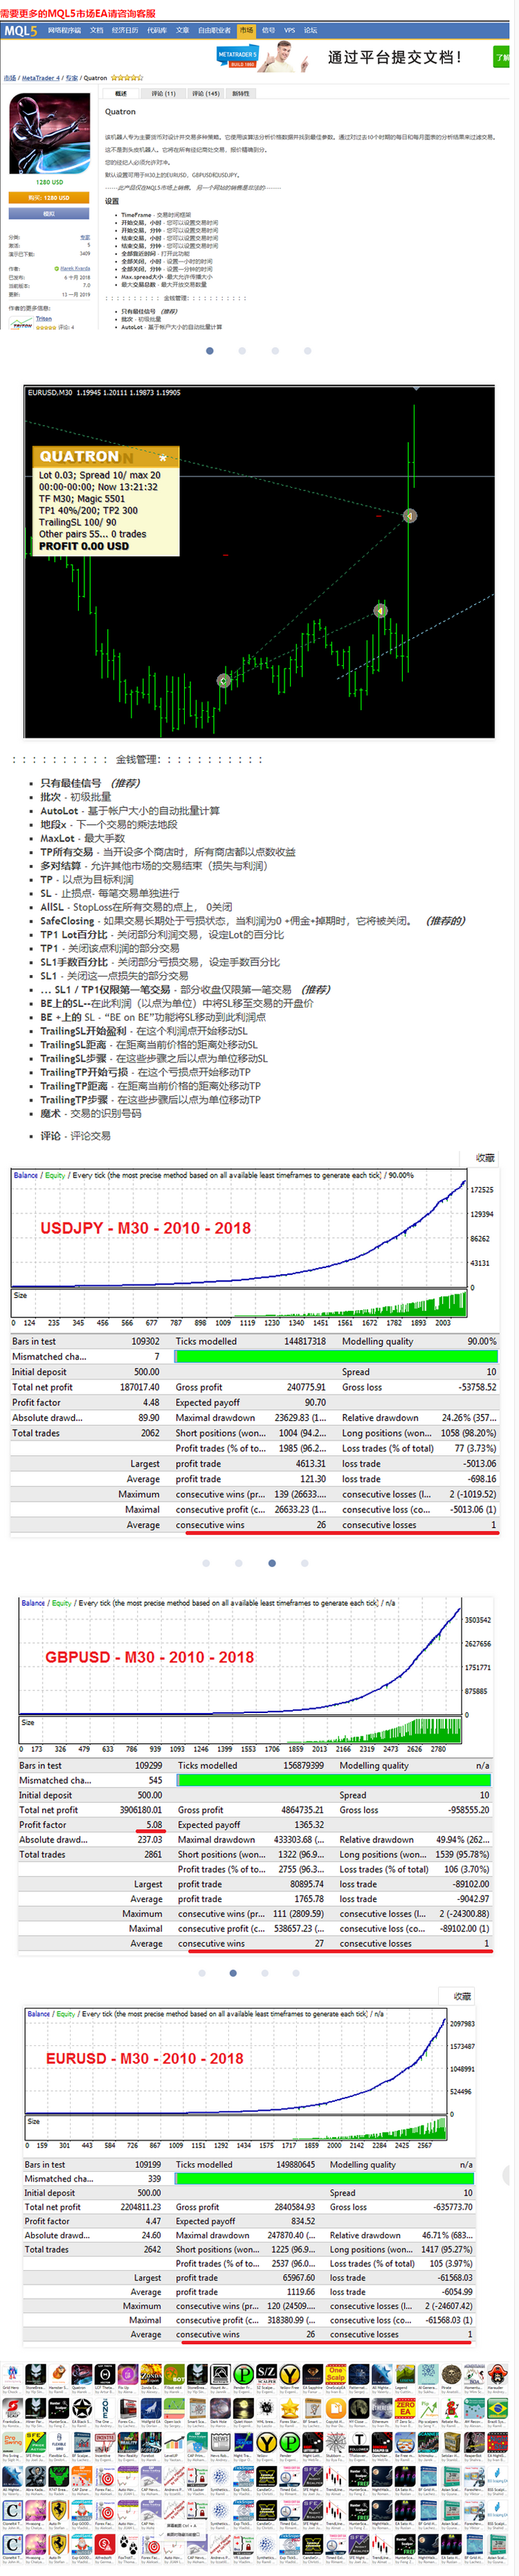Open the 网络程序端 menu item

pos(64,30)
